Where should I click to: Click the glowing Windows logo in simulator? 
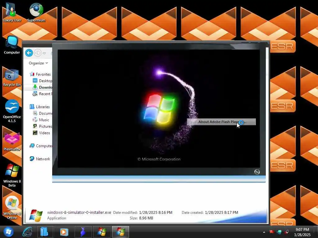pyautogui.click(x=159, y=110)
